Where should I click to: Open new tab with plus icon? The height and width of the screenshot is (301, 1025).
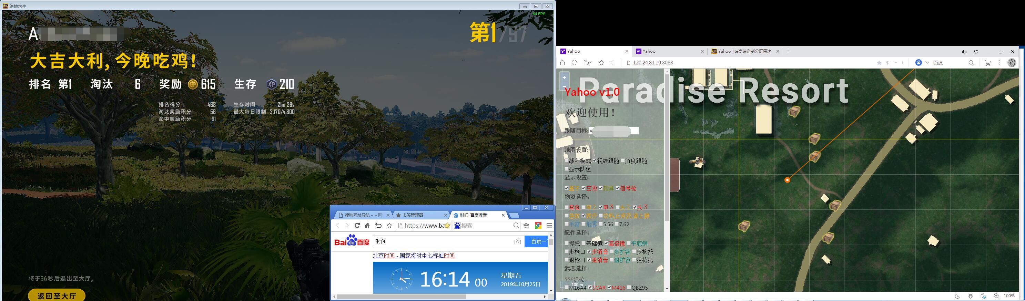pyautogui.click(x=788, y=51)
